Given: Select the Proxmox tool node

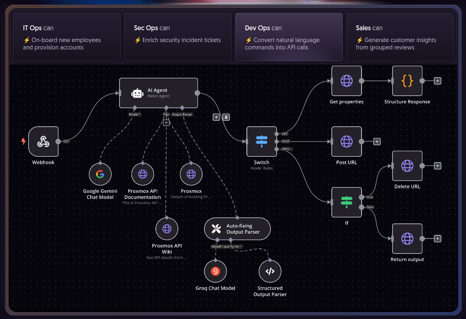Looking at the screenshot, I should tap(191, 174).
